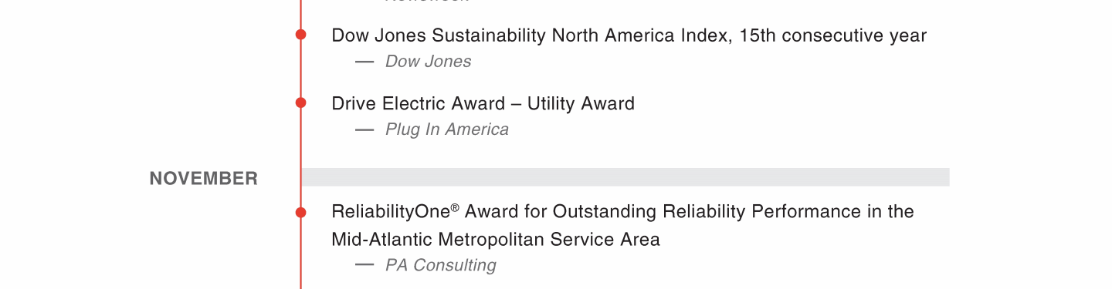
Task: Select the Drive Electric Award title text
Action: tap(483, 103)
